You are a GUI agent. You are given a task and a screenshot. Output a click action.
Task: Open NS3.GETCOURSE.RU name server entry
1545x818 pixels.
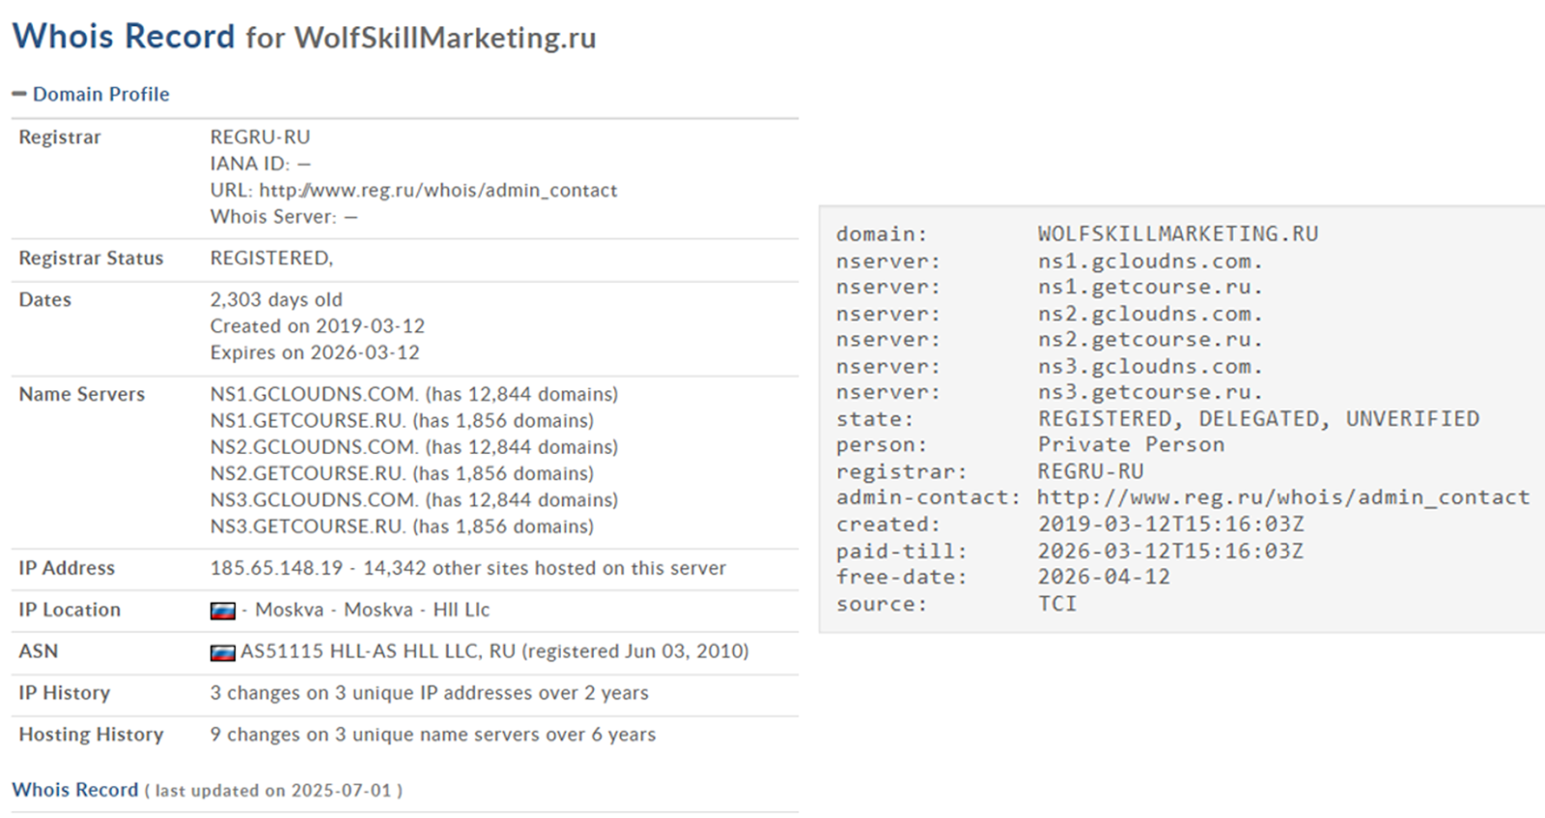point(307,526)
